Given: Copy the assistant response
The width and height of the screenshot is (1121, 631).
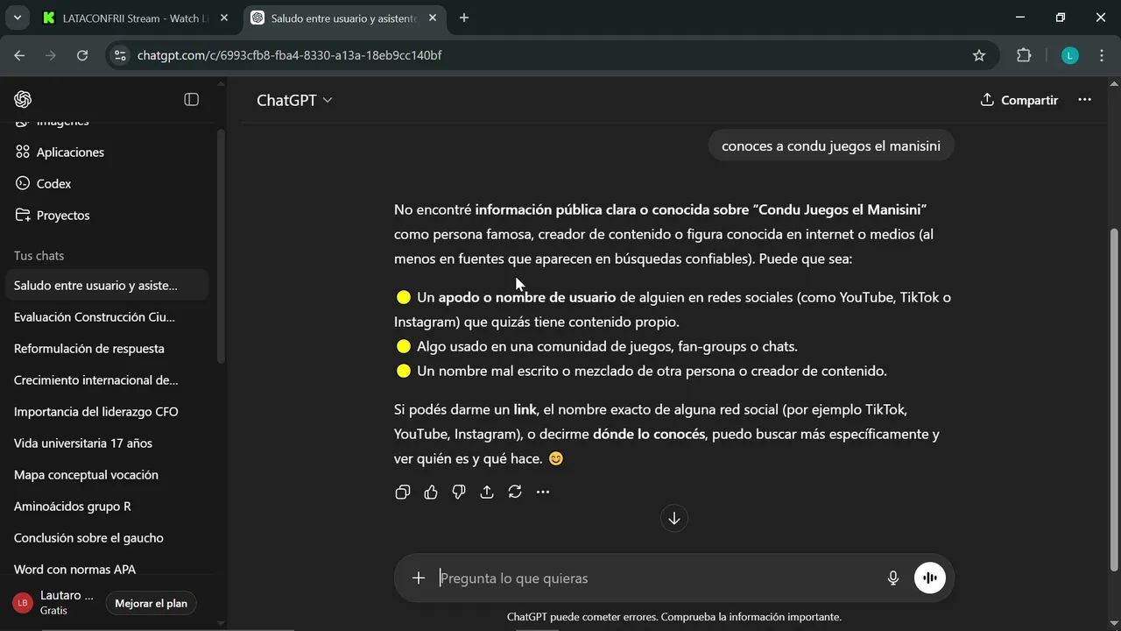Looking at the screenshot, I should (x=403, y=492).
